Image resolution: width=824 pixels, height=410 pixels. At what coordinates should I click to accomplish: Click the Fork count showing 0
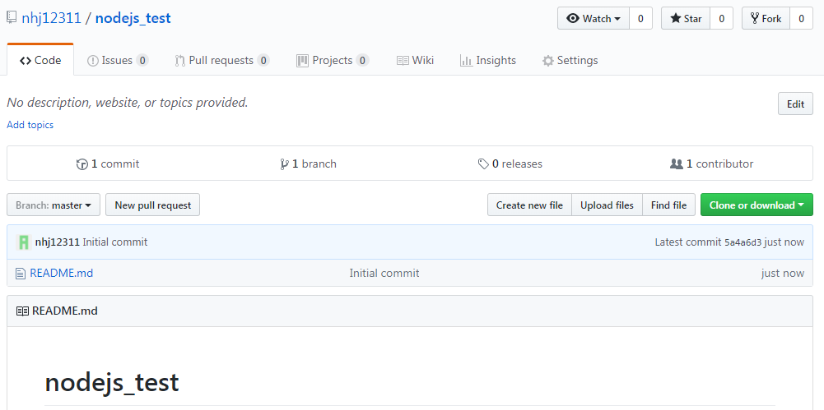pyautogui.click(x=802, y=18)
